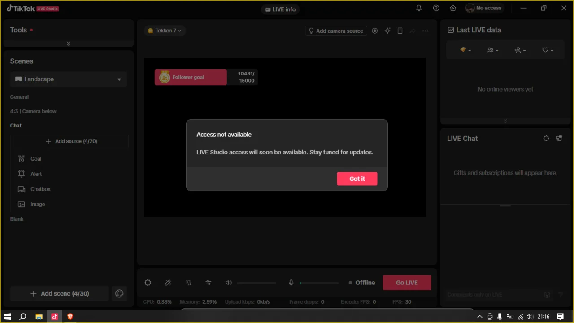Click the home icon in title bar
The image size is (574, 323).
click(x=453, y=8)
